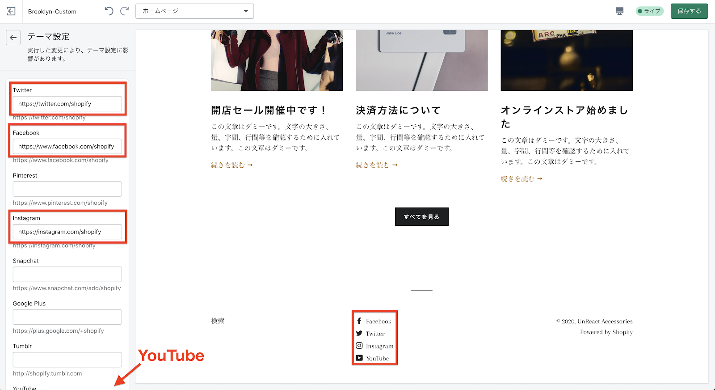Focus the empty Pinterest input field
The width and height of the screenshot is (715, 390).
coord(67,189)
